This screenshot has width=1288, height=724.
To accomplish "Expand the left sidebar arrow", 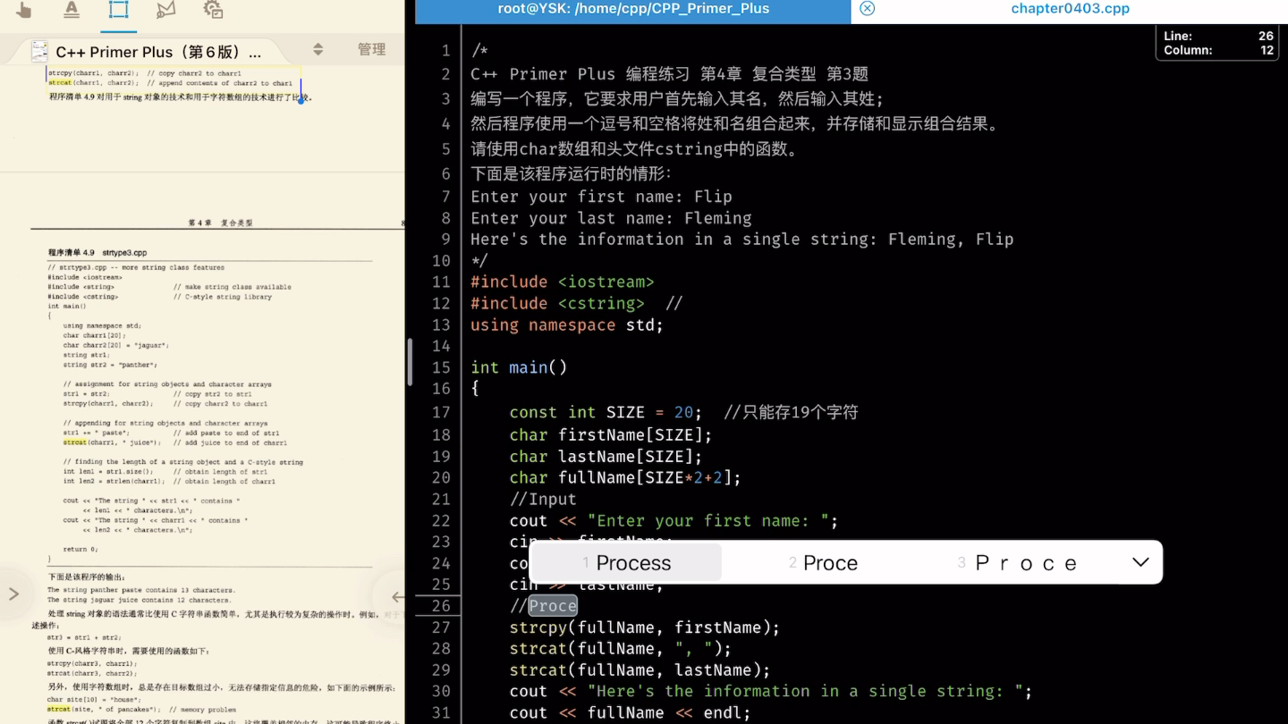I will [x=13, y=594].
